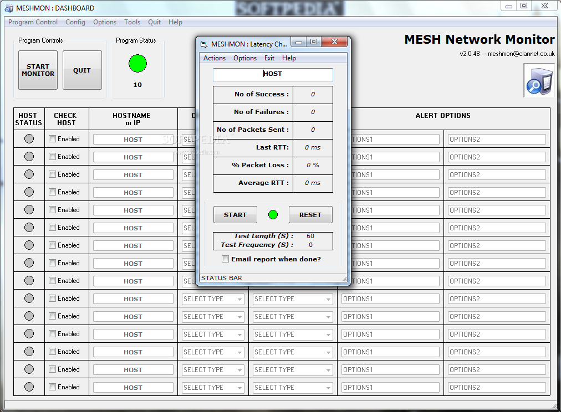Viewport: 561px width, 412px height.
Task: Click the green Program Status indicator
Action: tap(137, 64)
